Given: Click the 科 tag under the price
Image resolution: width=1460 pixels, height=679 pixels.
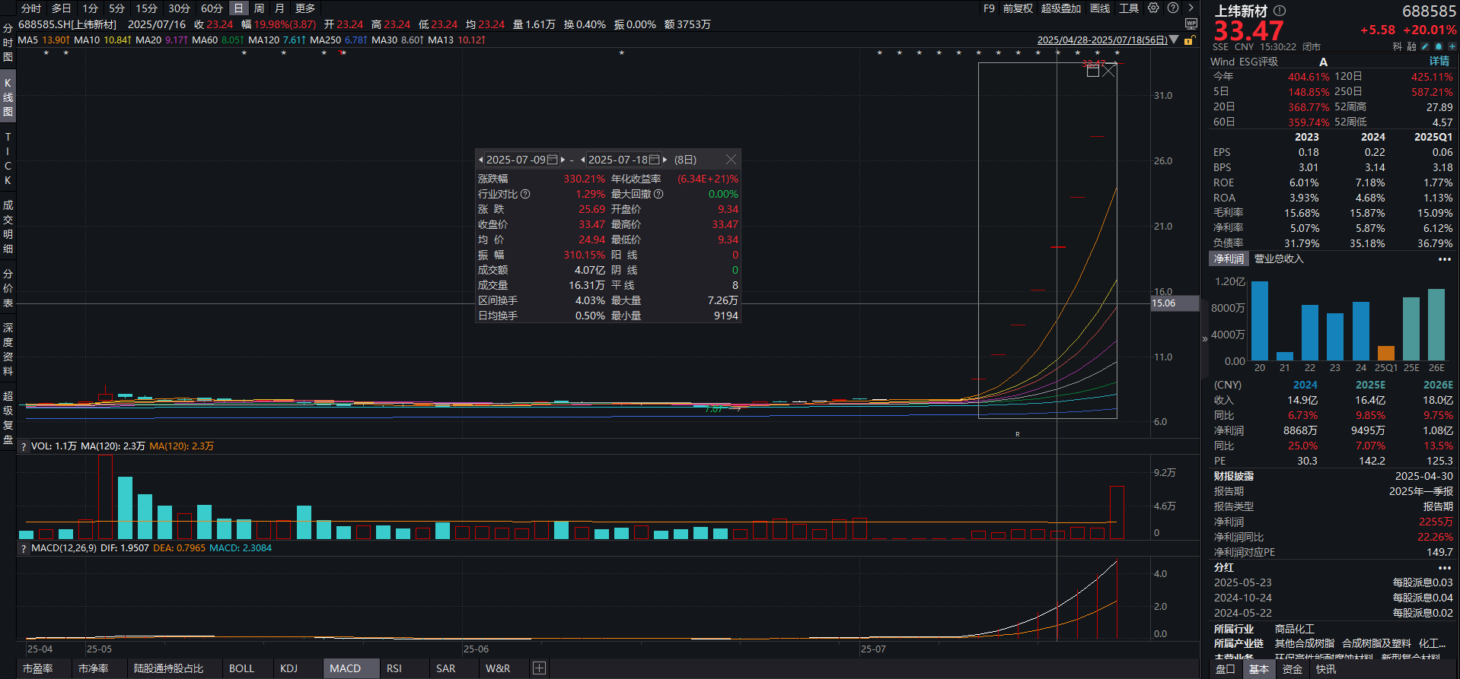Looking at the screenshot, I should click(x=1398, y=46).
